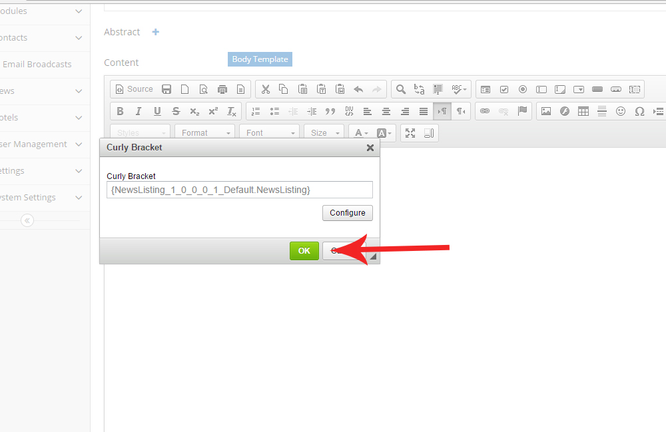Insert a table
The image size is (666, 432).
[x=583, y=111]
